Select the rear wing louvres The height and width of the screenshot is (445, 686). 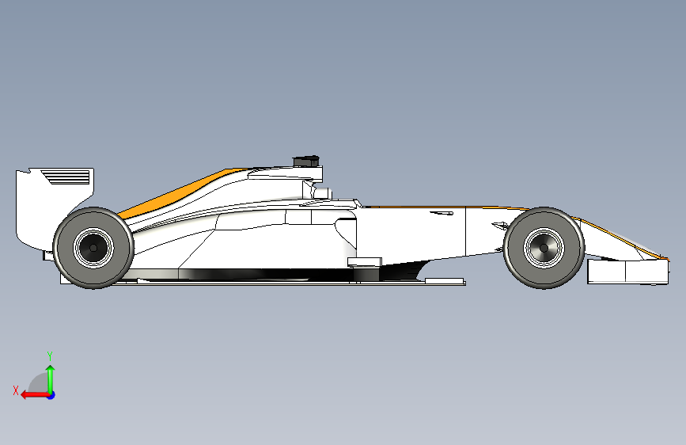click(x=67, y=177)
